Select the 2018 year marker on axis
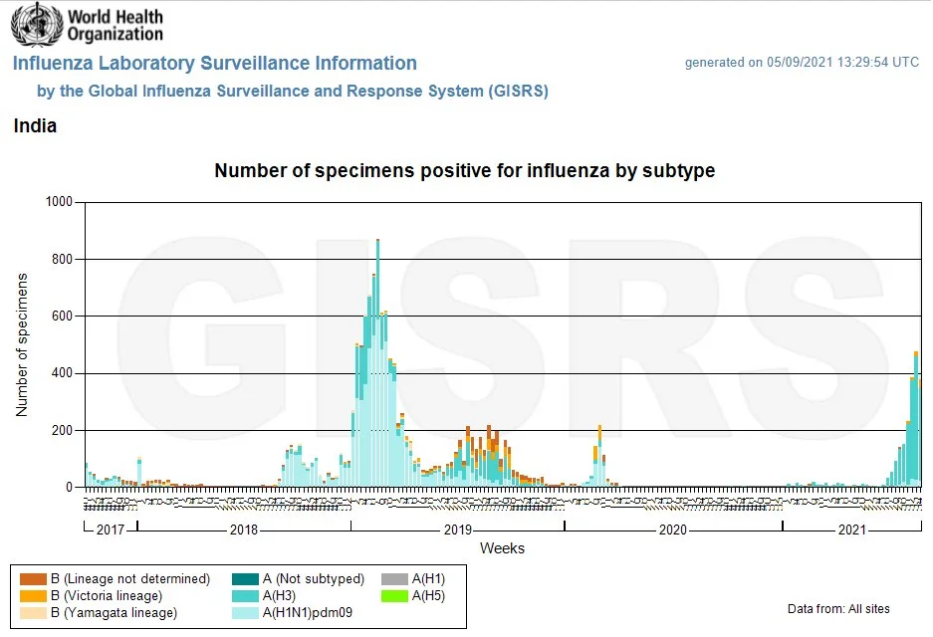 click(x=244, y=530)
